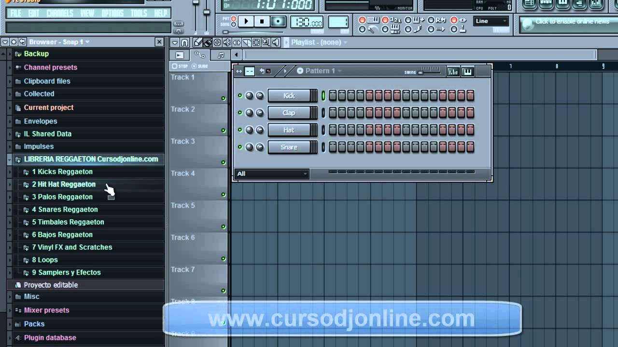Click the Kick channel pan knob
Image resolution: width=618 pixels, height=347 pixels.
[x=249, y=95]
